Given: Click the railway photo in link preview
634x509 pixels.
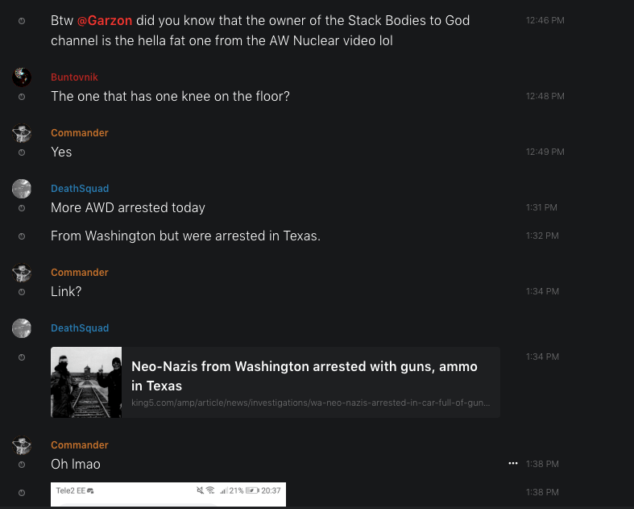Looking at the screenshot, I should pos(86,382).
